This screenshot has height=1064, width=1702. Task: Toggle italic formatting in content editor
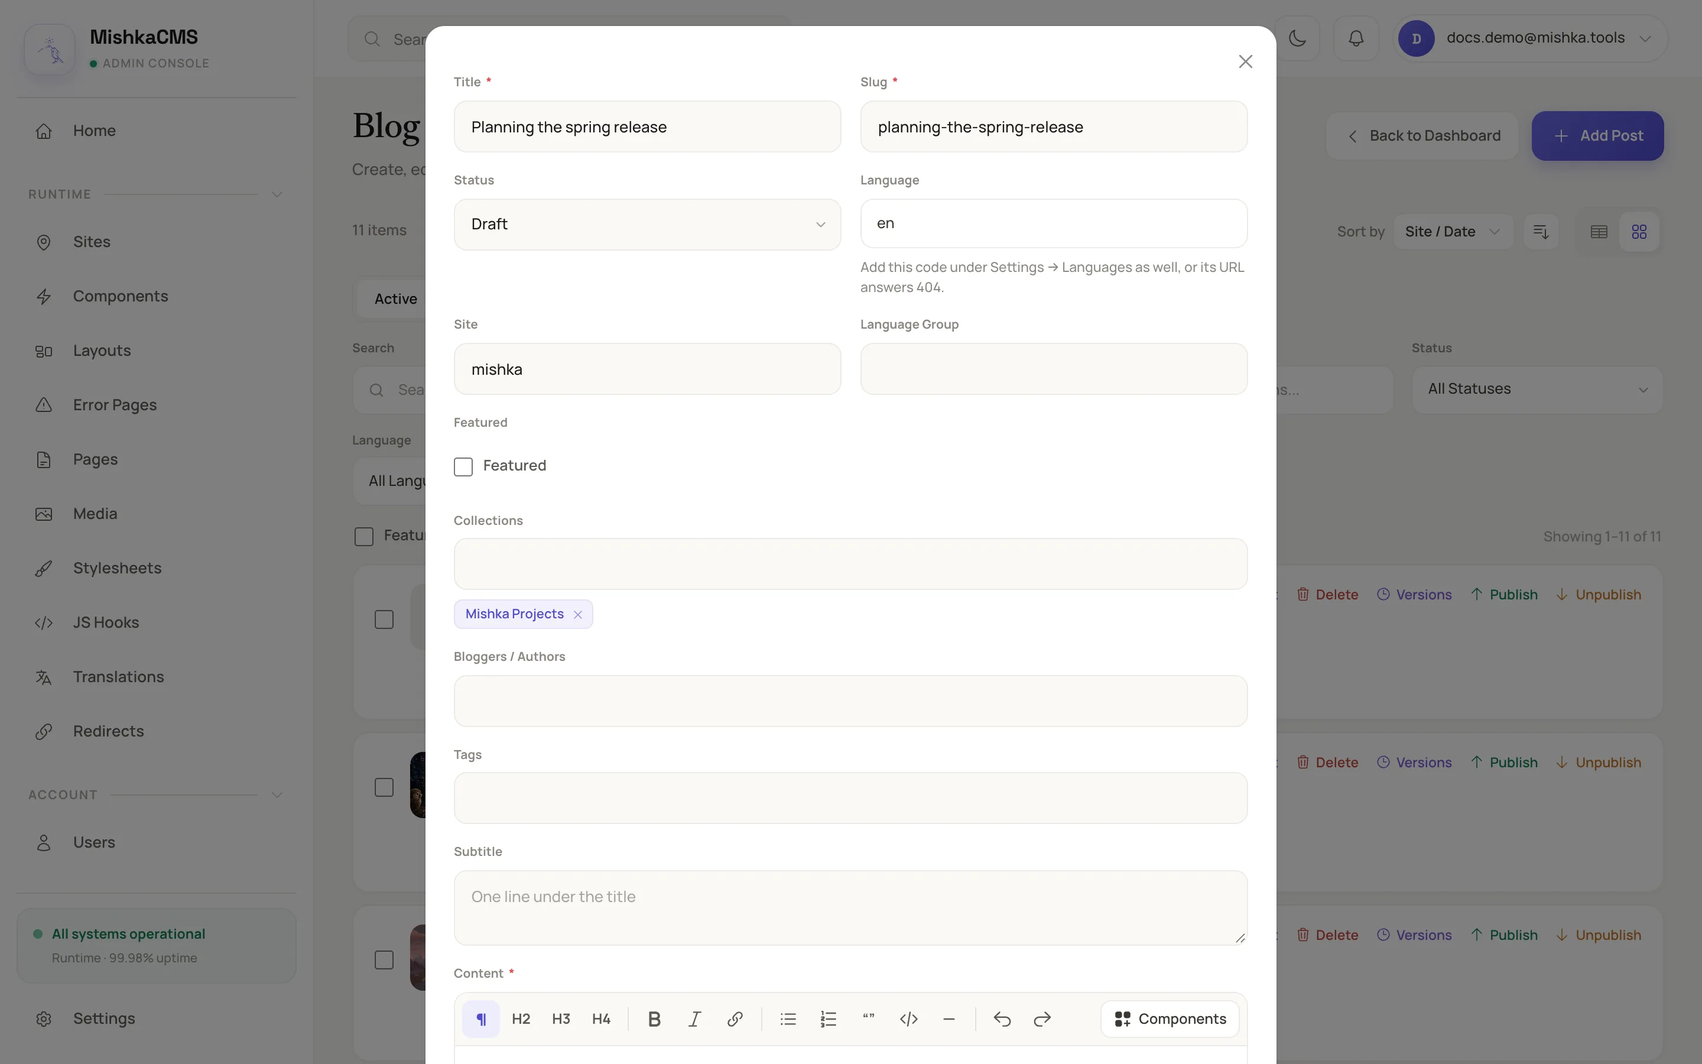point(695,1019)
